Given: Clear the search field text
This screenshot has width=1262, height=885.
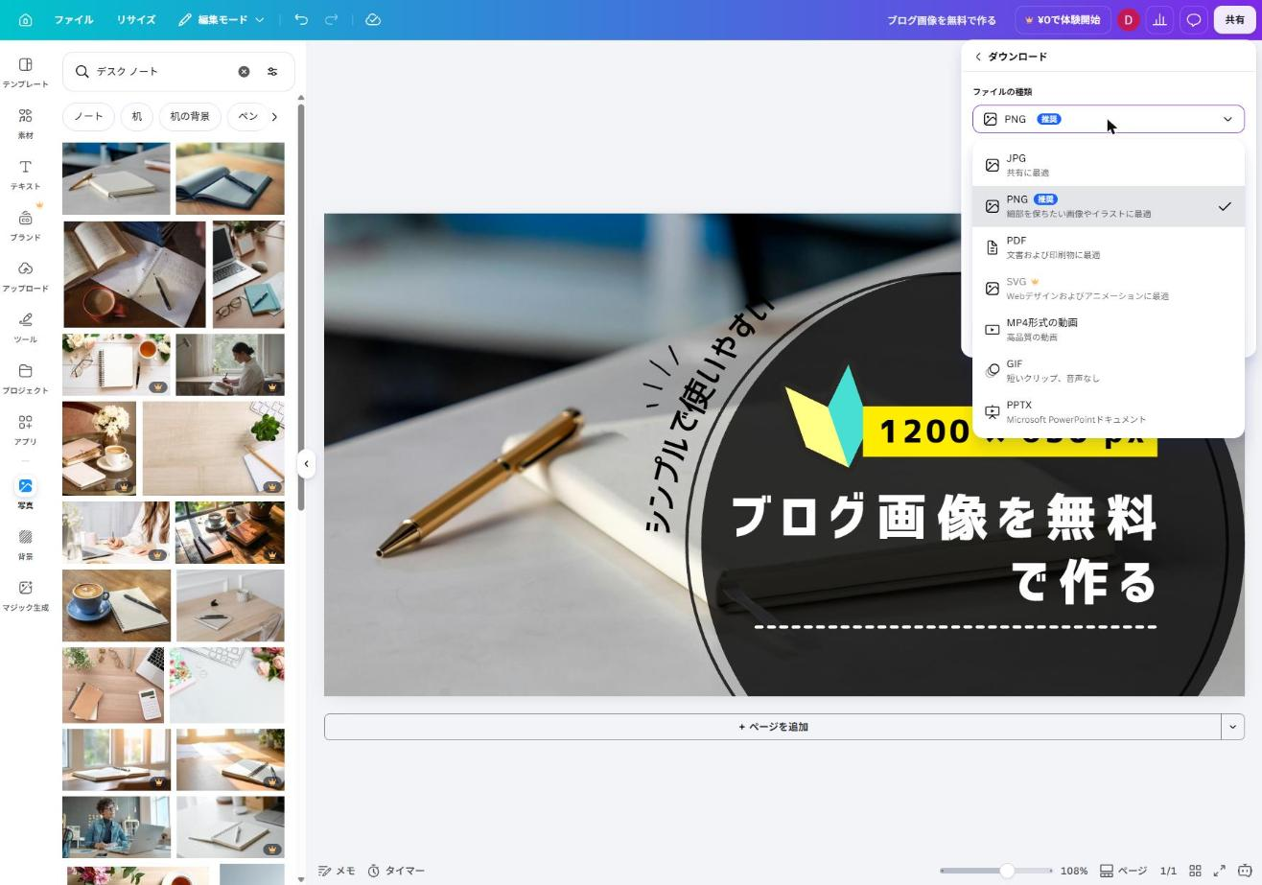Looking at the screenshot, I should click(244, 71).
